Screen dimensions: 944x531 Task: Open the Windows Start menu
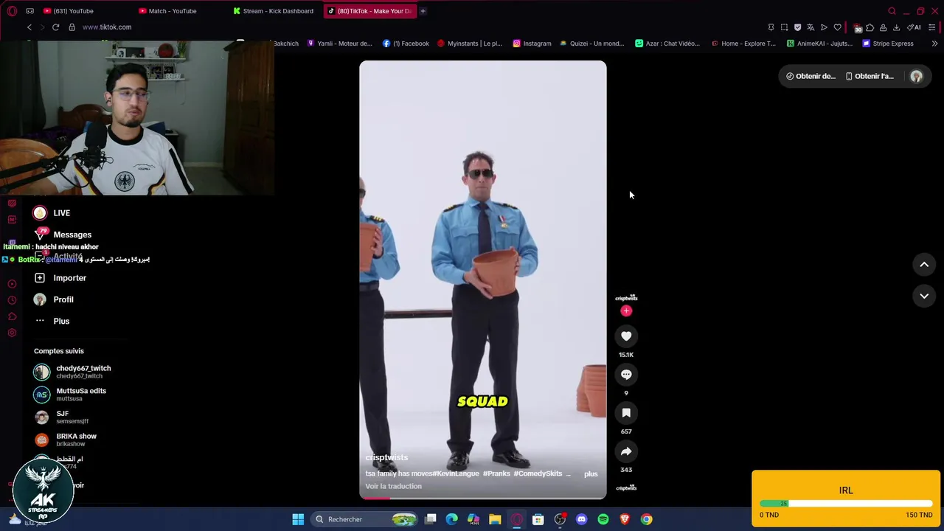(x=298, y=519)
